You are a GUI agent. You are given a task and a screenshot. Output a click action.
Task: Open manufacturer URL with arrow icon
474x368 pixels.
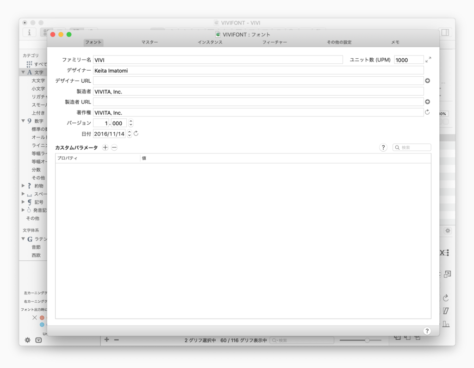coord(427,102)
